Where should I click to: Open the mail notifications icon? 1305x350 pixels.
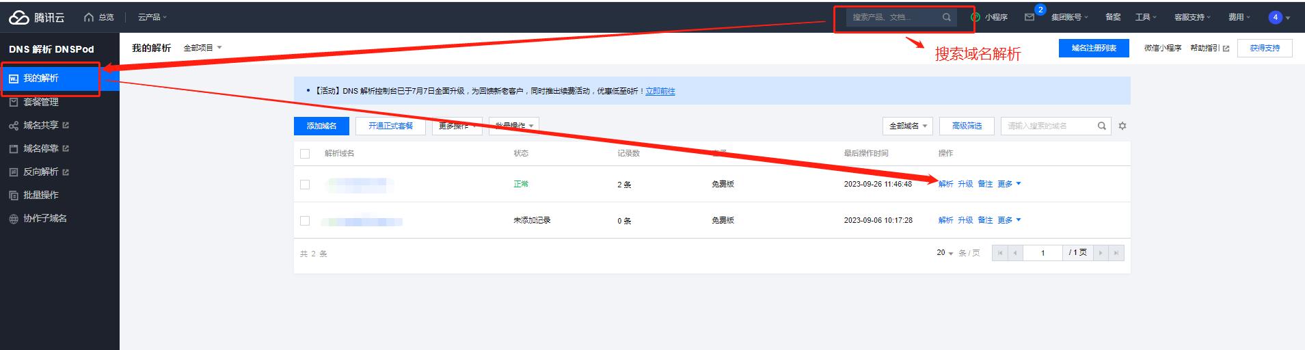(x=1029, y=17)
